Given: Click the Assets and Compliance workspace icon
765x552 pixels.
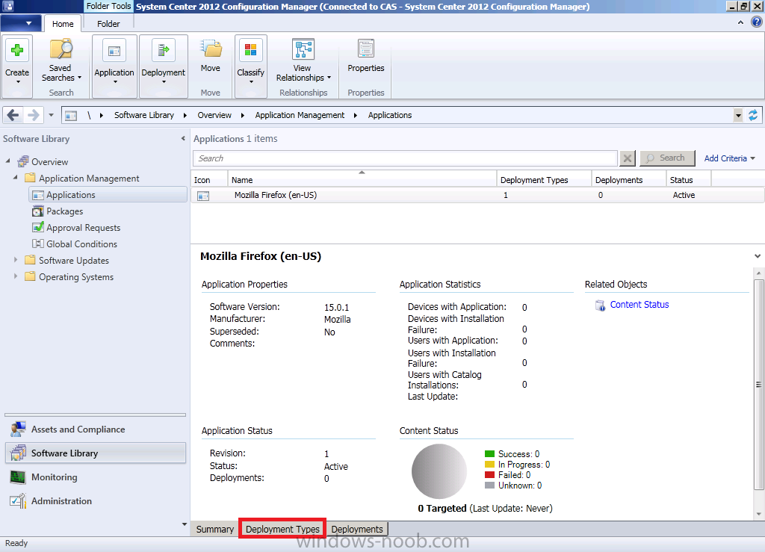Looking at the screenshot, I should (x=18, y=429).
